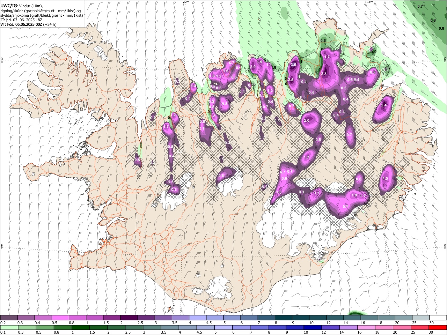Click the 0.1 label under the lower legend row
This screenshot has width=447, height=335.
tap(3, 333)
